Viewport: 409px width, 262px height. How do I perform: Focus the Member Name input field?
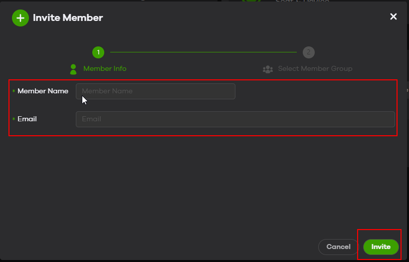click(x=155, y=91)
